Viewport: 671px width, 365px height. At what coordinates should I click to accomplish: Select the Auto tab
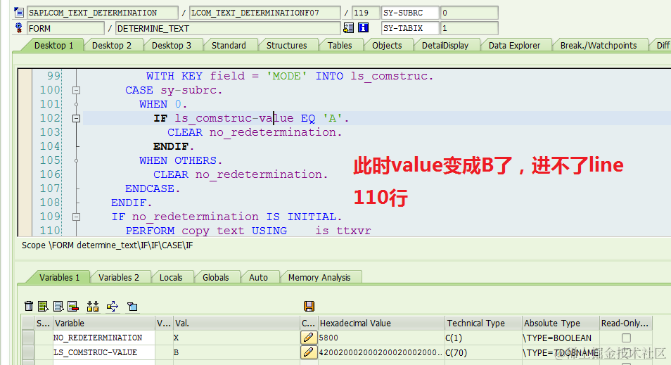point(258,277)
